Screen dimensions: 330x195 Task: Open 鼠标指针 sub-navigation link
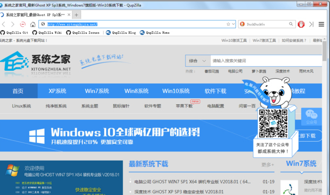[121, 106]
